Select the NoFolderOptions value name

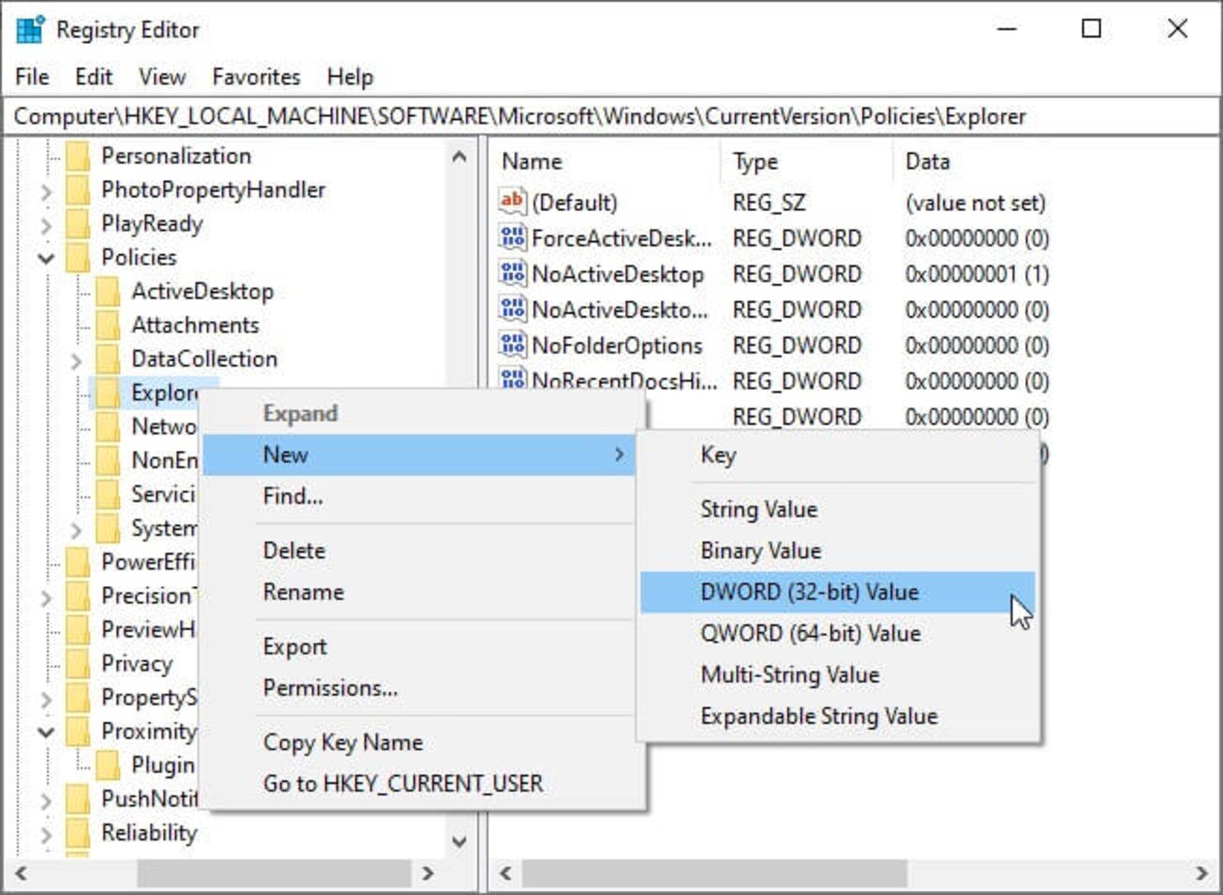(617, 346)
